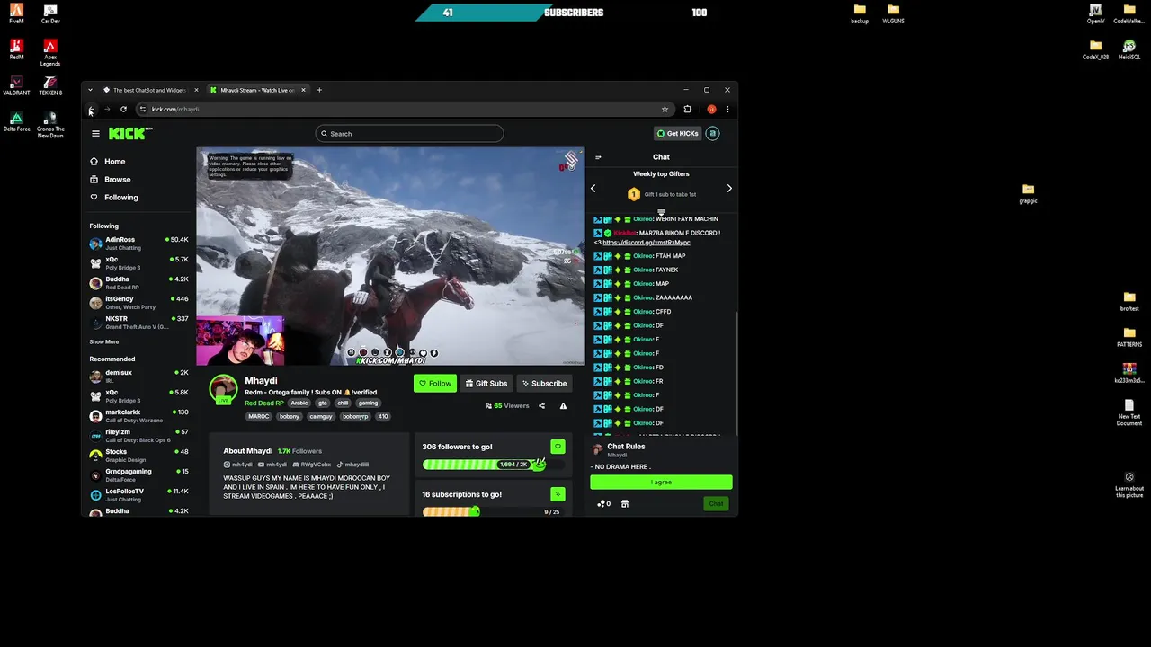This screenshot has height=647, width=1151.
Task: Open the VALORANT desktop shortcut
Action: [16, 85]
